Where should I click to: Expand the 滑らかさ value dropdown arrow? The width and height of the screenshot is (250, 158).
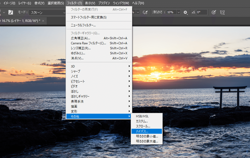(179, 12)
